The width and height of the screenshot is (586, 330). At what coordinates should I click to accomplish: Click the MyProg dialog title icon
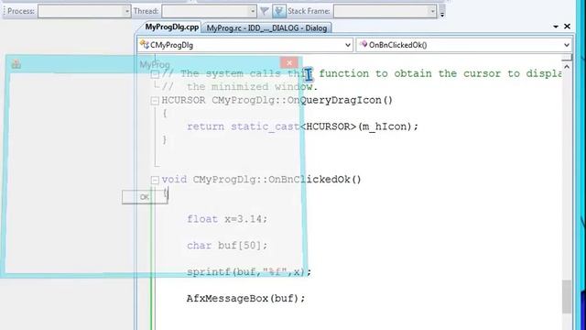[16, 64]
